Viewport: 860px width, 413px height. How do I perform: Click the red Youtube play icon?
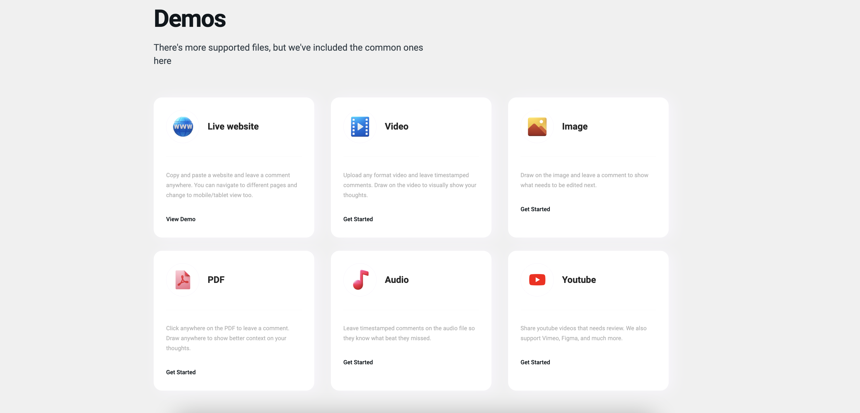coord(537,280)
